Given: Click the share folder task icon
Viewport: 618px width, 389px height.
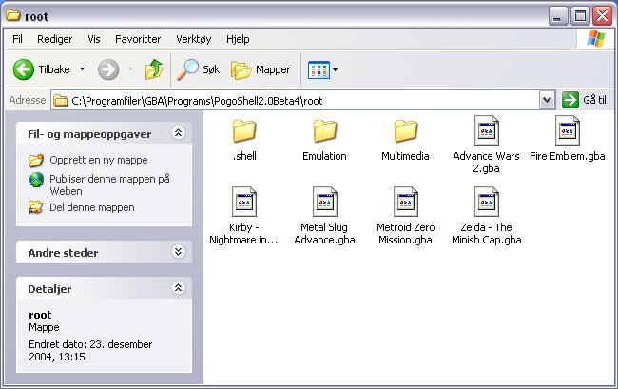Looking at the screenshot, I should tap(36, 207).
